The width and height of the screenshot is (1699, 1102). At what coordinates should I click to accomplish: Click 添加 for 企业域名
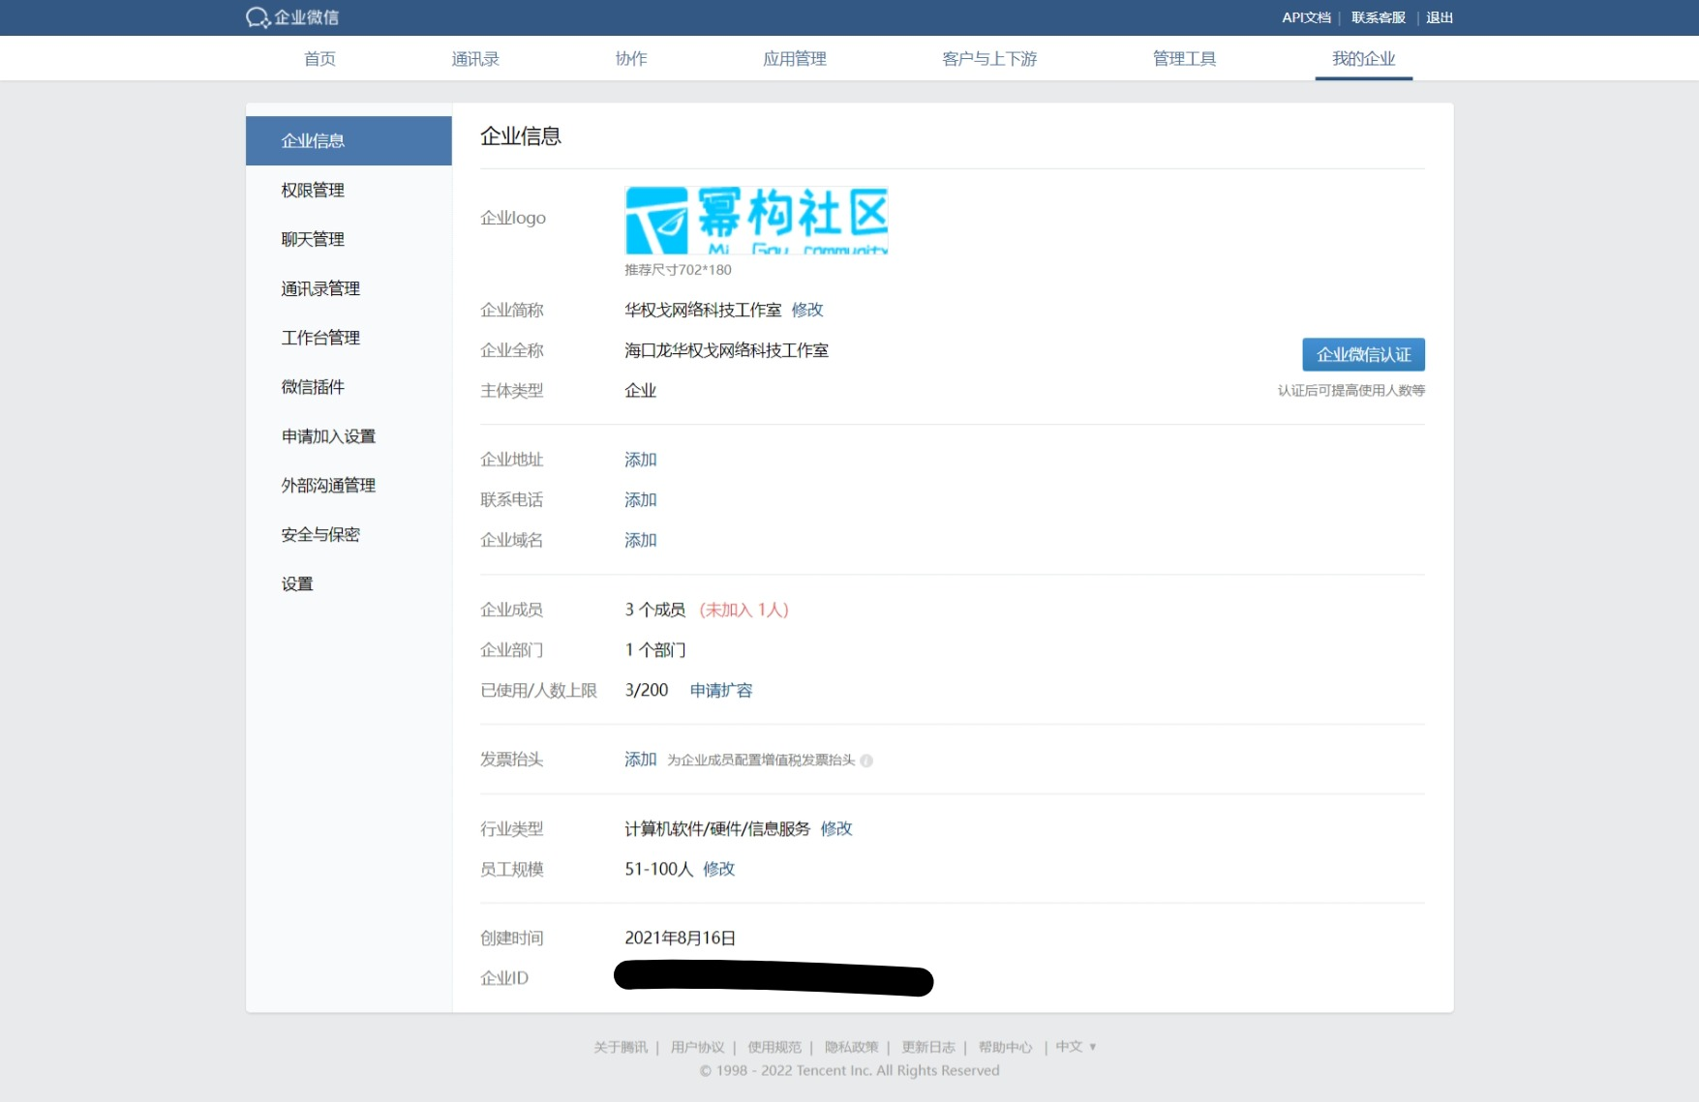(640, 541)
